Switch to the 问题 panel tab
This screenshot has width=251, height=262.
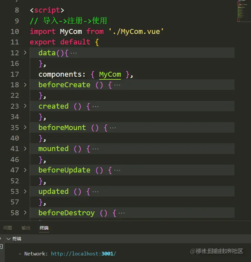8,228
